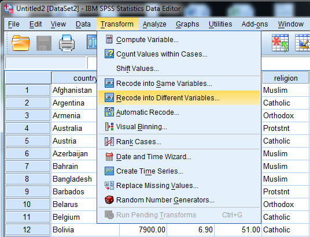Click the Argentina country cell
The width and height of the screenshot is (310, 237).
click(75, 103)
